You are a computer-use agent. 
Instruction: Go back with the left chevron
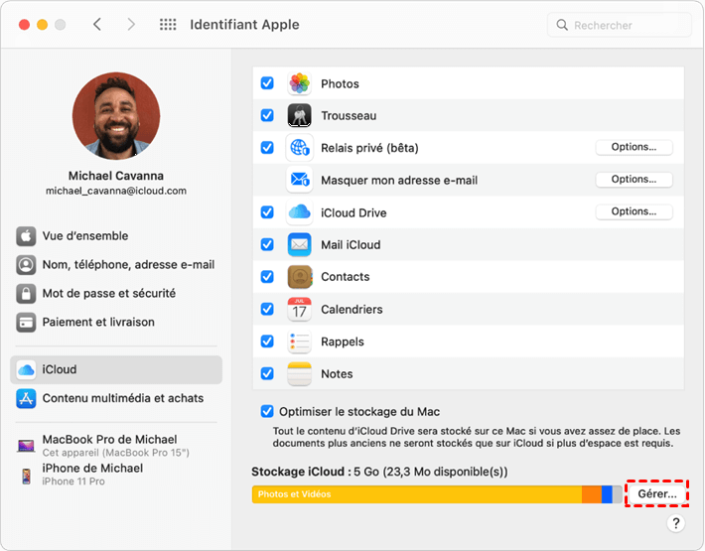pyautogui.click(x=96, y=25)
